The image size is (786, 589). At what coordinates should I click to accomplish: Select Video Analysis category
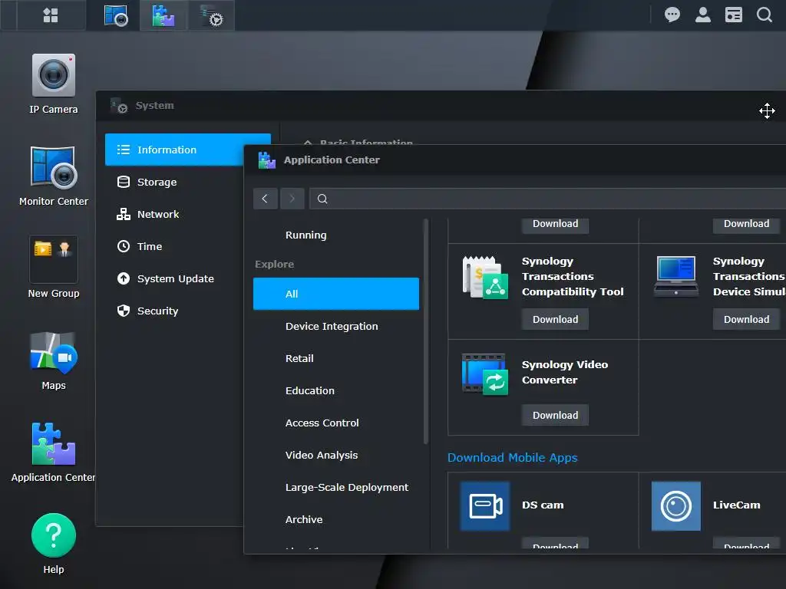click(x=336, y=456)
